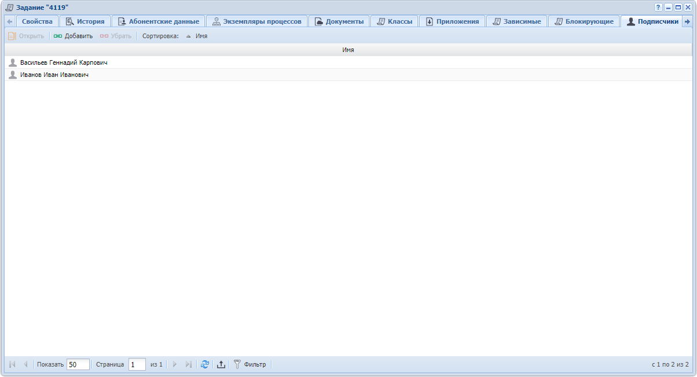Image resolution: width=697 pixels, height=377 pixels.
Task: Go to last page icon
Action: tap(188, 364)
